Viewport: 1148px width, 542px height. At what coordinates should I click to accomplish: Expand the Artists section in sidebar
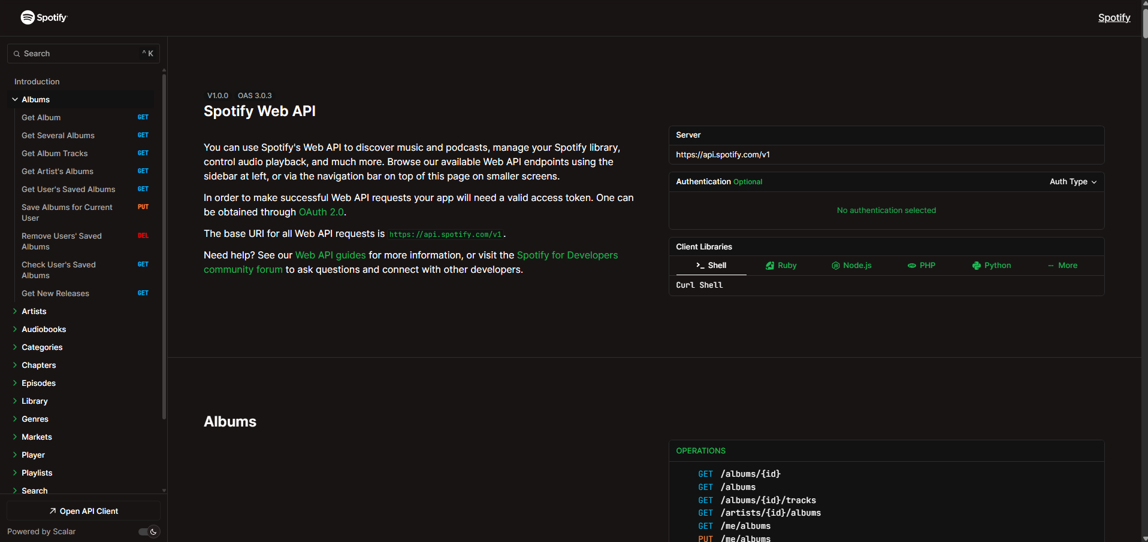[15, 312]
